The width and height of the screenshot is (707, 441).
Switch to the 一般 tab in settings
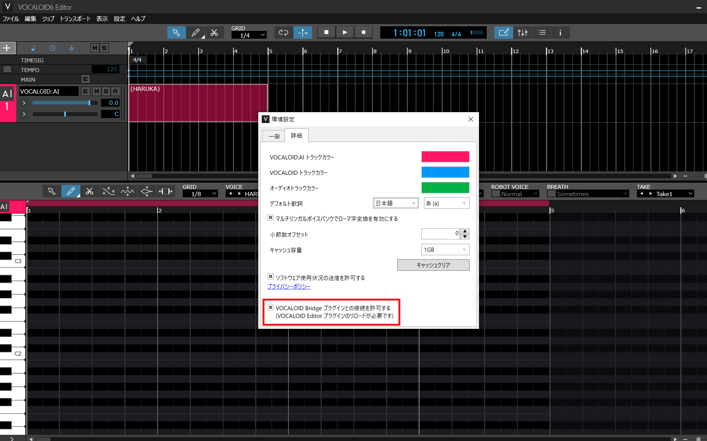[273, 135]
